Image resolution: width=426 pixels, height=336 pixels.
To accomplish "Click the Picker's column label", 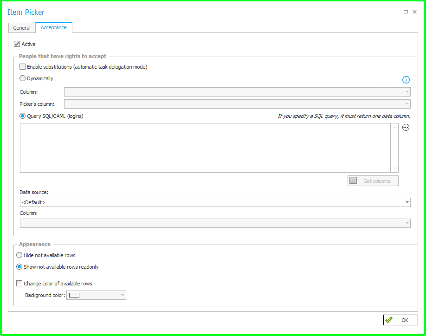I will coord(37,104).
